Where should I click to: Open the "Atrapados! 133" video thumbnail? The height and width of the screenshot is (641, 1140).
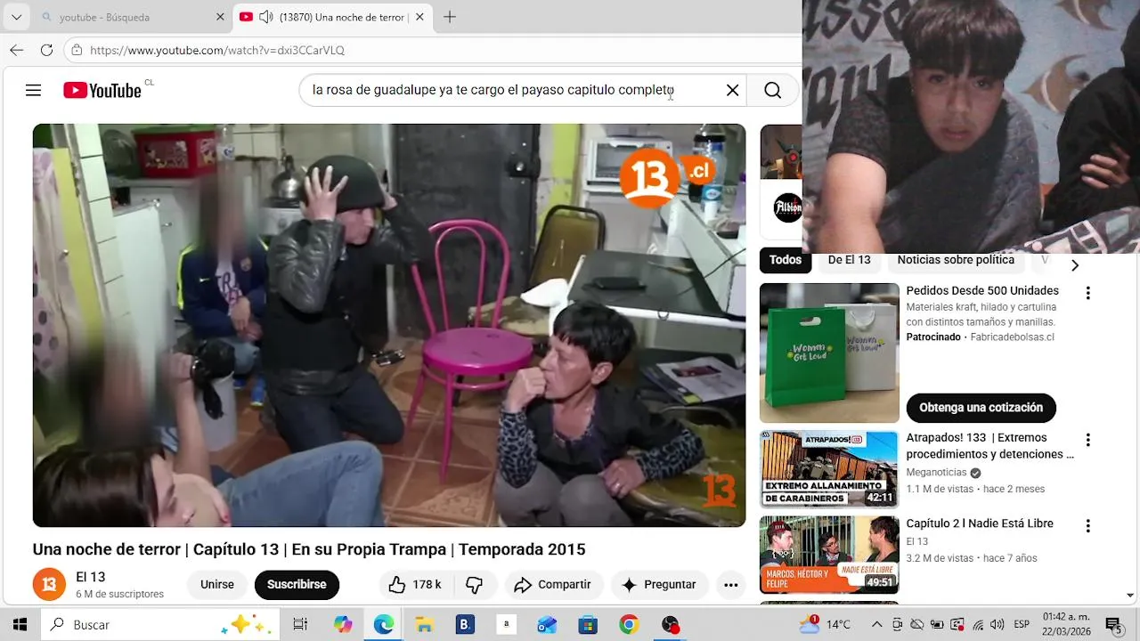pyautogui.click(x=829, y=469)
